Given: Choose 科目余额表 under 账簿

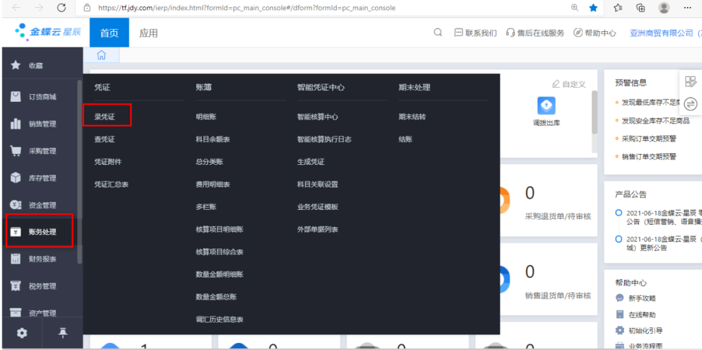Looking at the screenshot, I should pos(213,140).
